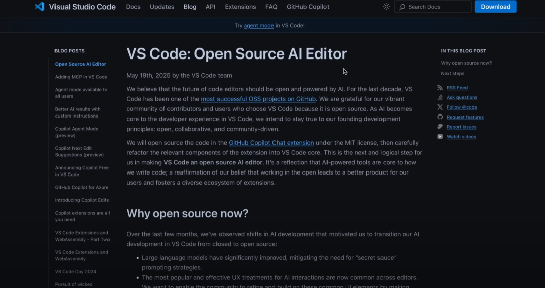The image size is (545, 288).
Task: Click the magnifier icon in Search Docs
Action: tap(402, 7)
